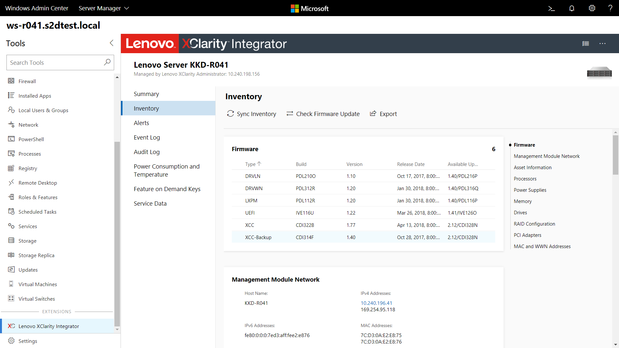Click the Settings gear icon in top bar
619x348 pixels.
[x=592, y=8]
